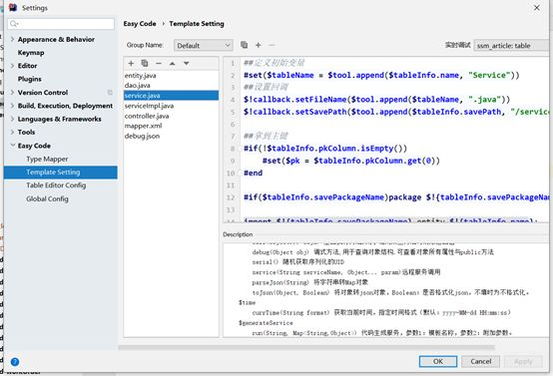Select the debug.json template
Image resolution: width=553 pixels, height=376 pixels.
pyautogui.click(x=171, y=136)
